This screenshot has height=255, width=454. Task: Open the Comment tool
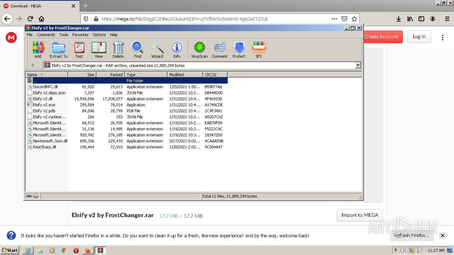pos(220,50)
